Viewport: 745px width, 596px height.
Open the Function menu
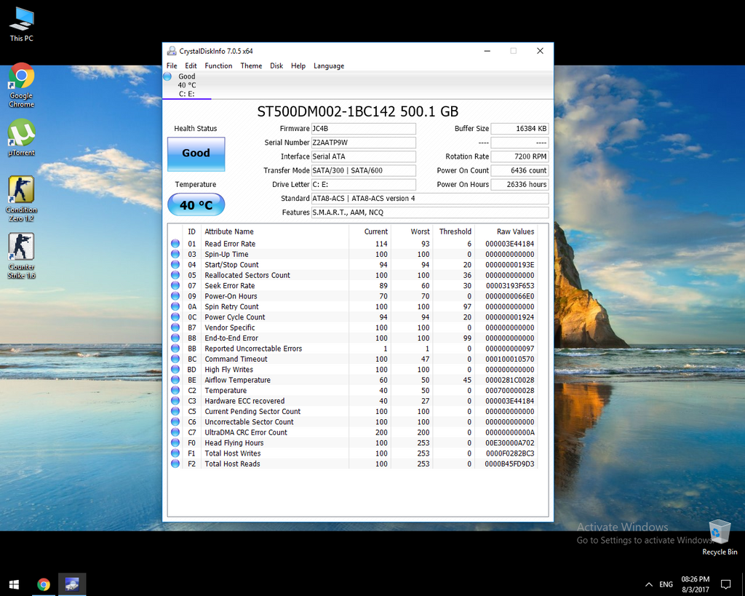pyautogui.click(x=218, y=65)
